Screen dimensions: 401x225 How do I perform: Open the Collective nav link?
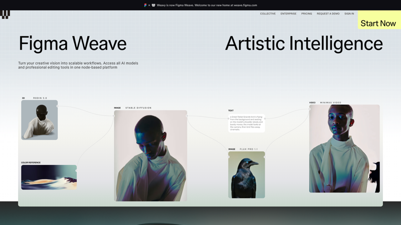pos(268,13)
